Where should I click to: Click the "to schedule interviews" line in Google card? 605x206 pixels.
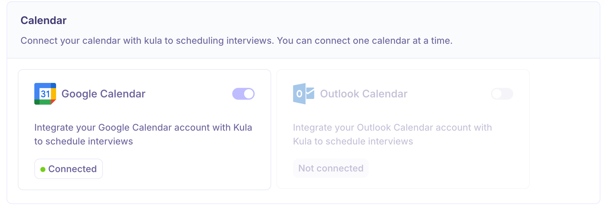click(x=83, y=141)
